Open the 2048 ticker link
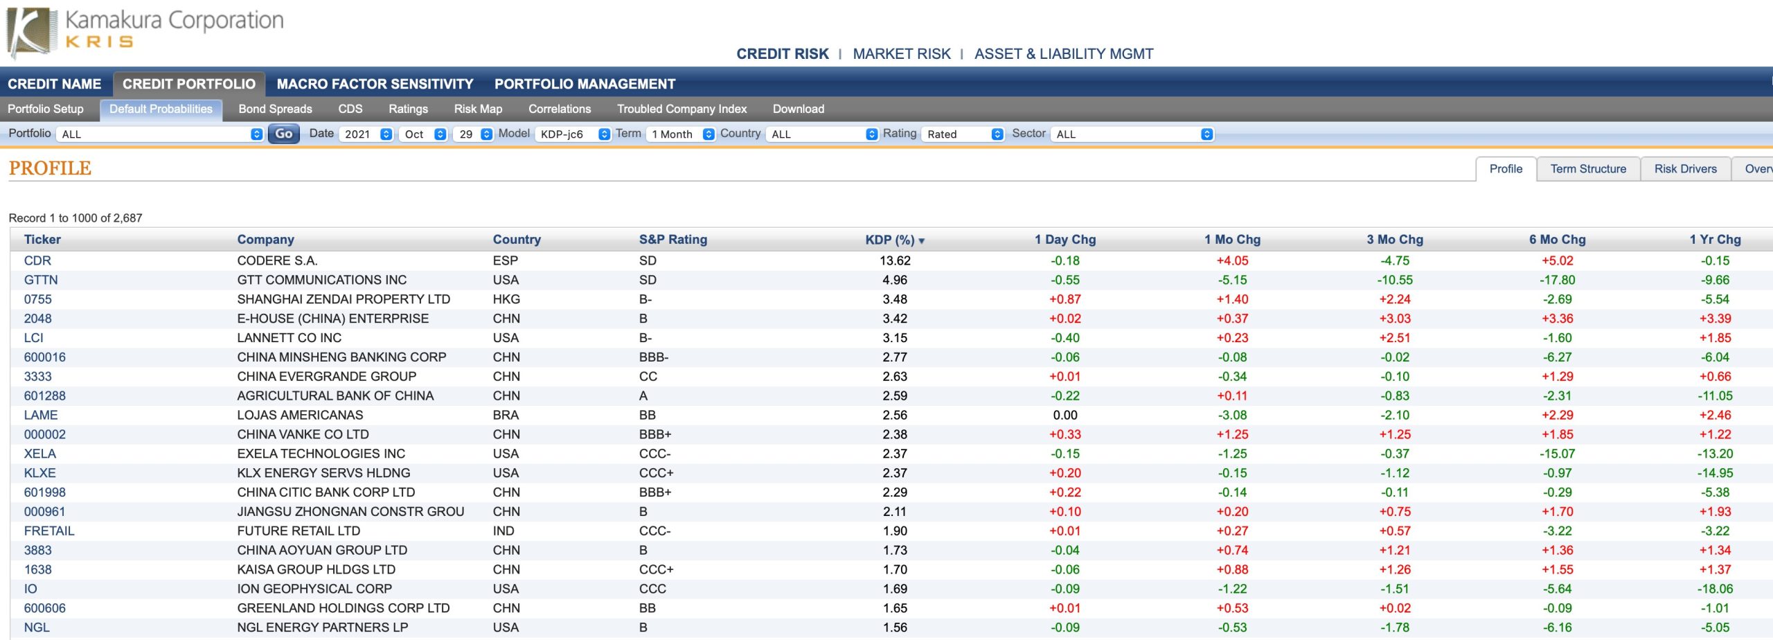 (x=37, y=319)
